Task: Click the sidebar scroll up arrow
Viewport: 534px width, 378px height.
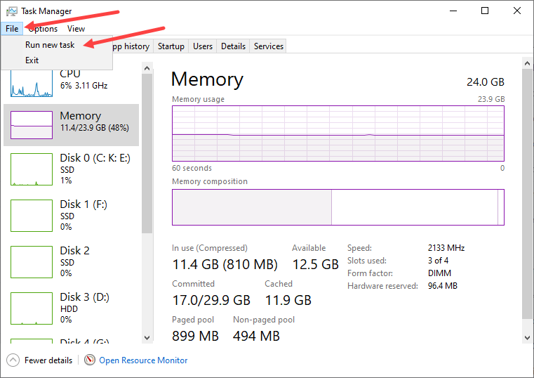Action: coord(147,67)
